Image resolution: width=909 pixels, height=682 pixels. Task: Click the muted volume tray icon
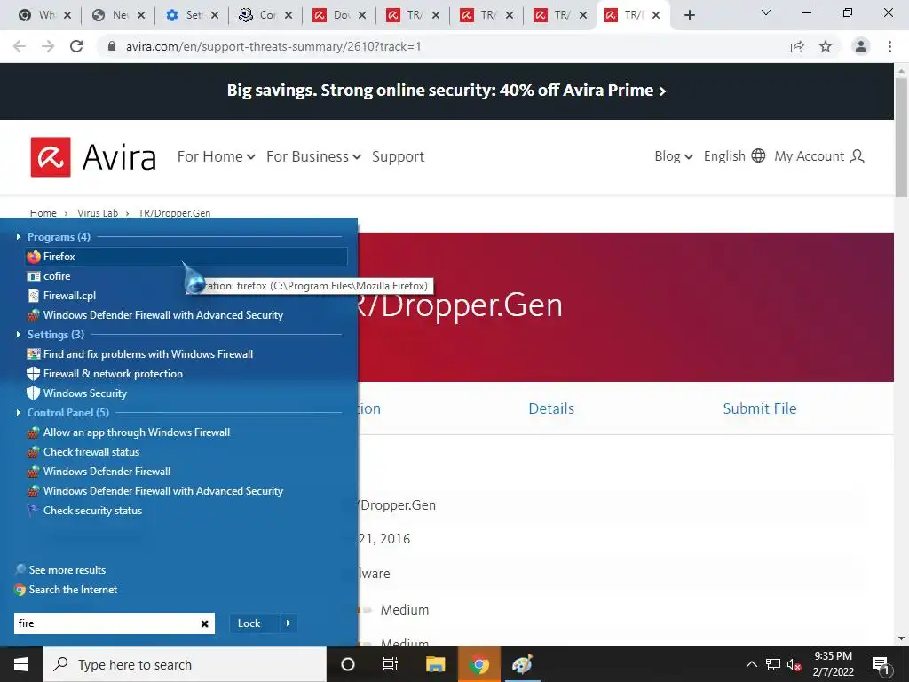pos(794,664)
